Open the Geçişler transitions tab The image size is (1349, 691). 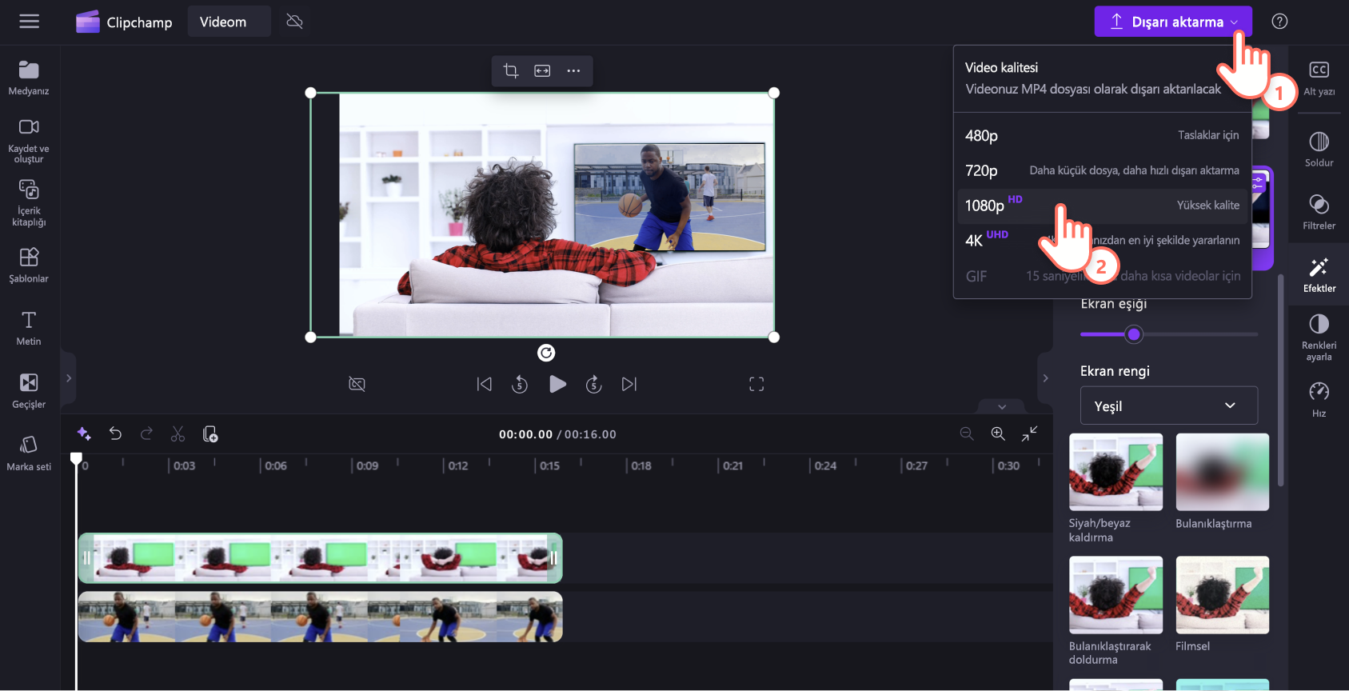[x=29, y=391]
